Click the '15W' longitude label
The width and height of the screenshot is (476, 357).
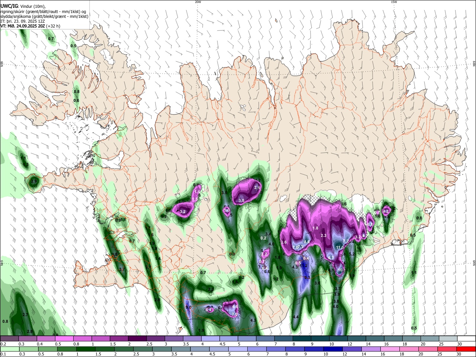tap(393, 2)
